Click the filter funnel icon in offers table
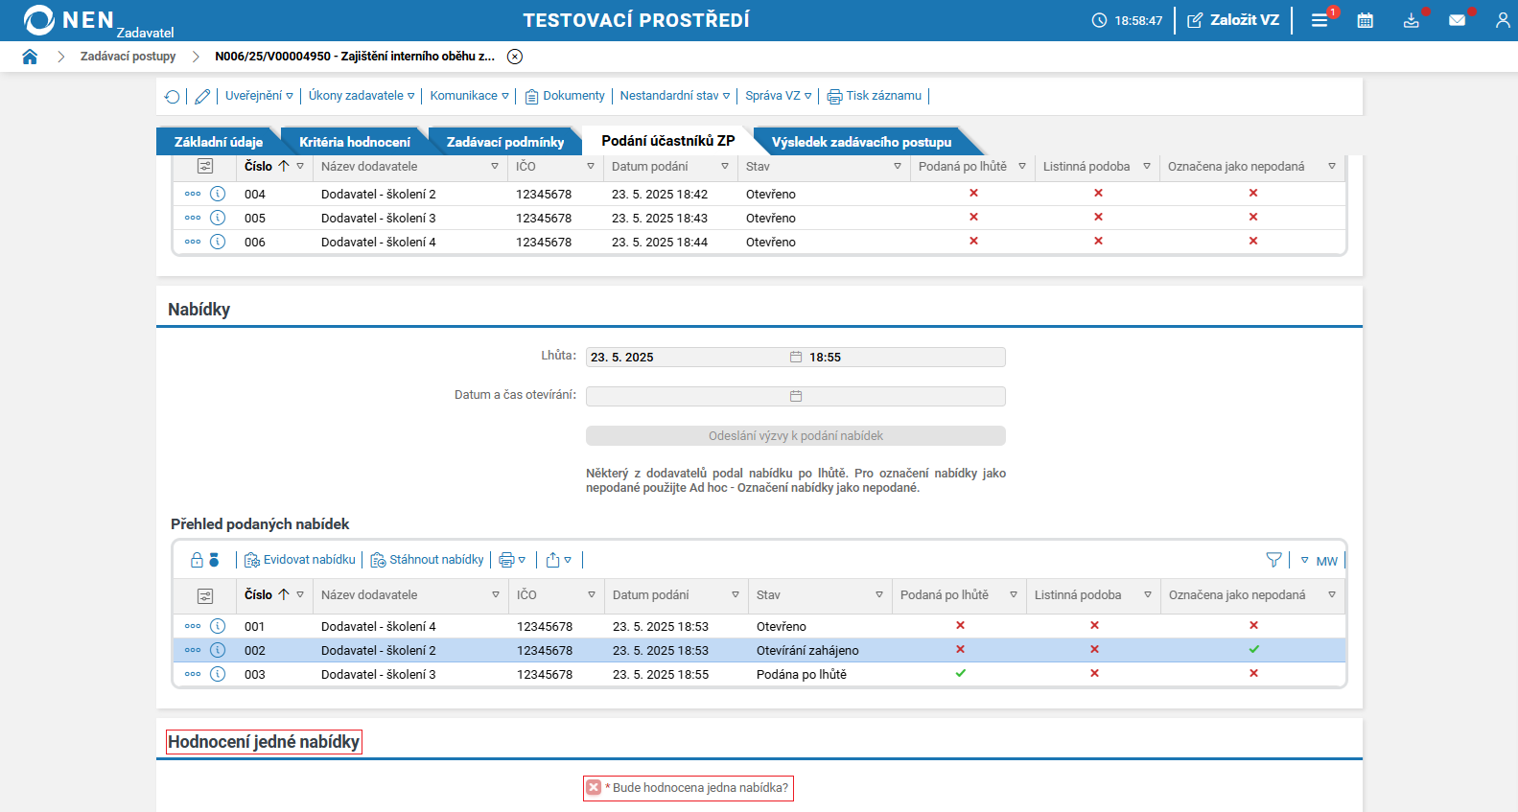Screen dimensions: 1518x812 point(1273,560)
